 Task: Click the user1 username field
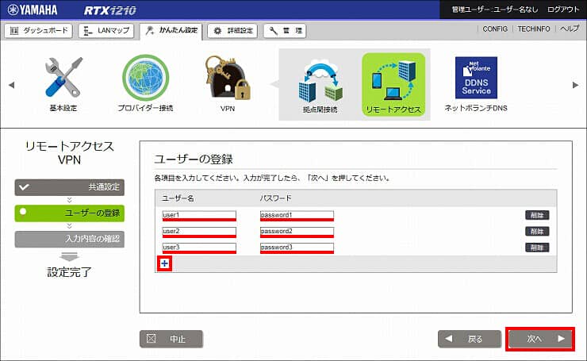199,216
